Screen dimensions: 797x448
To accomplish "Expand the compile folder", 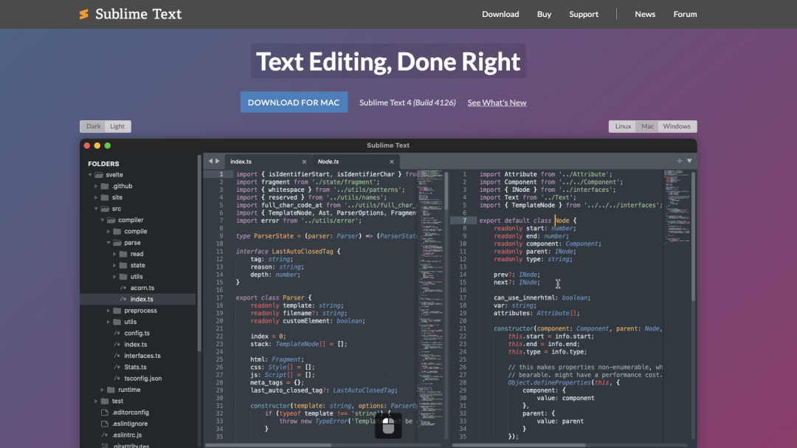I will pyautogui.click(x=108, y=231).
